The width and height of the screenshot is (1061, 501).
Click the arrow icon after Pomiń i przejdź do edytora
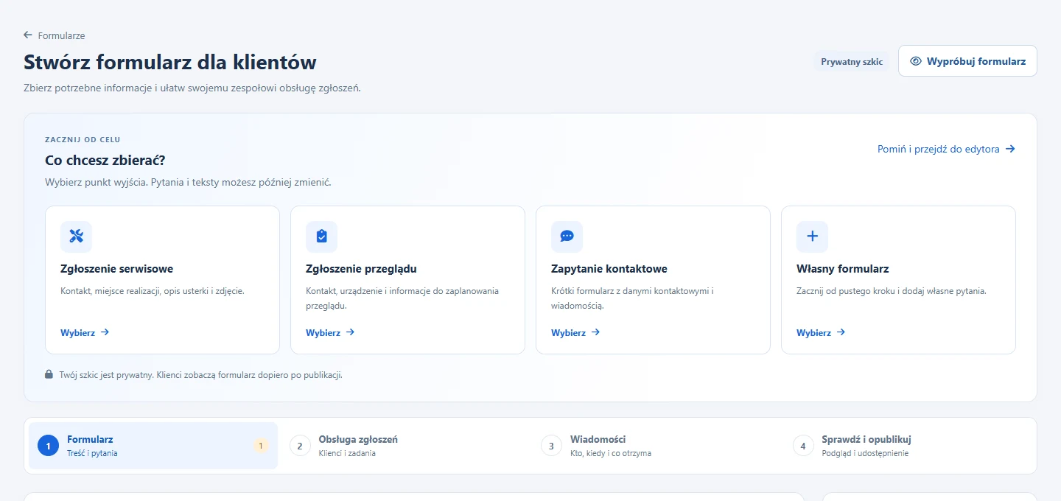tap(1010, 149)
